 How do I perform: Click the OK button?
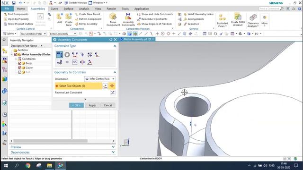click(76, 105)
